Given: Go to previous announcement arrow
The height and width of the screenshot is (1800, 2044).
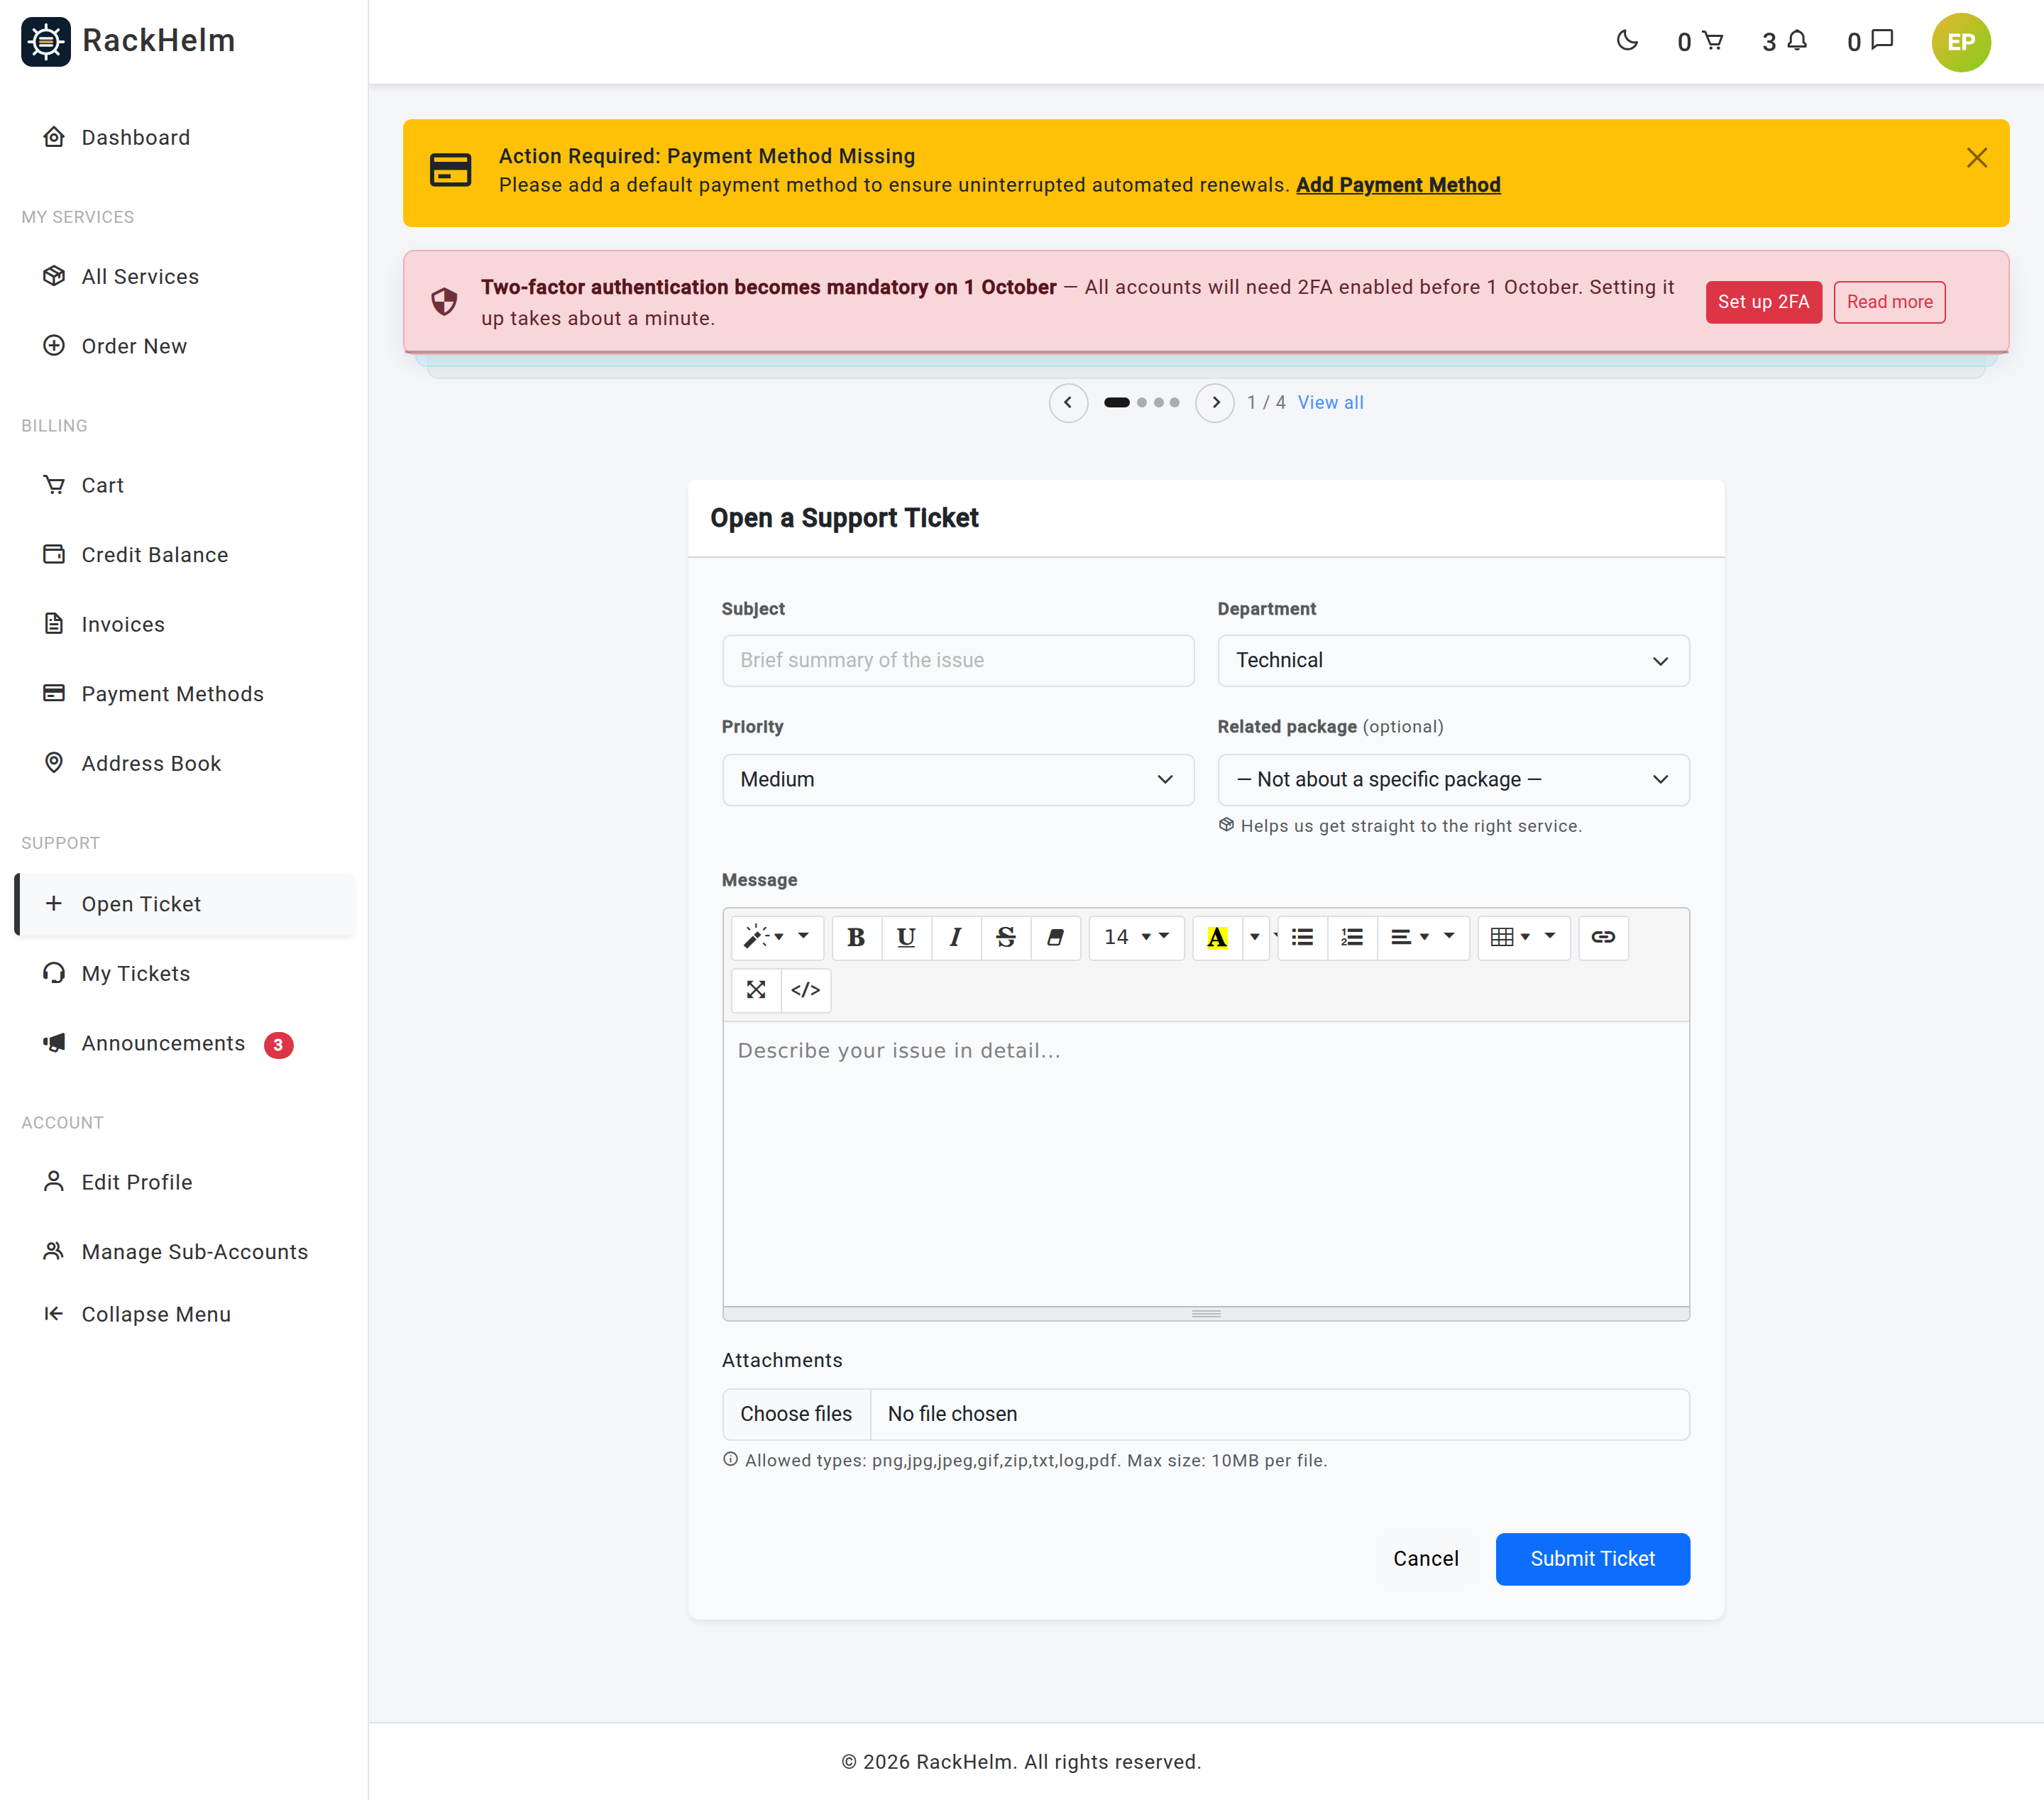Looking at the screenshot, I should point(1068,403).
